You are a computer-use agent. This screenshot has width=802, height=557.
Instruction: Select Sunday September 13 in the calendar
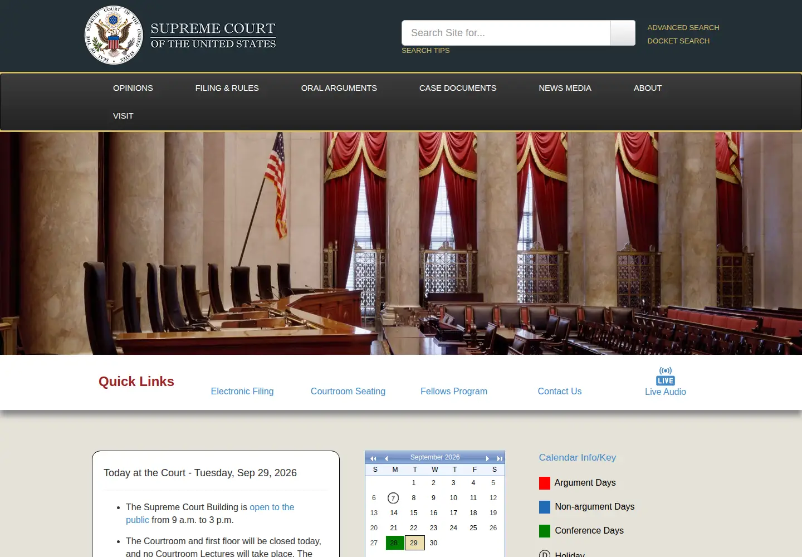click(374, 513)
